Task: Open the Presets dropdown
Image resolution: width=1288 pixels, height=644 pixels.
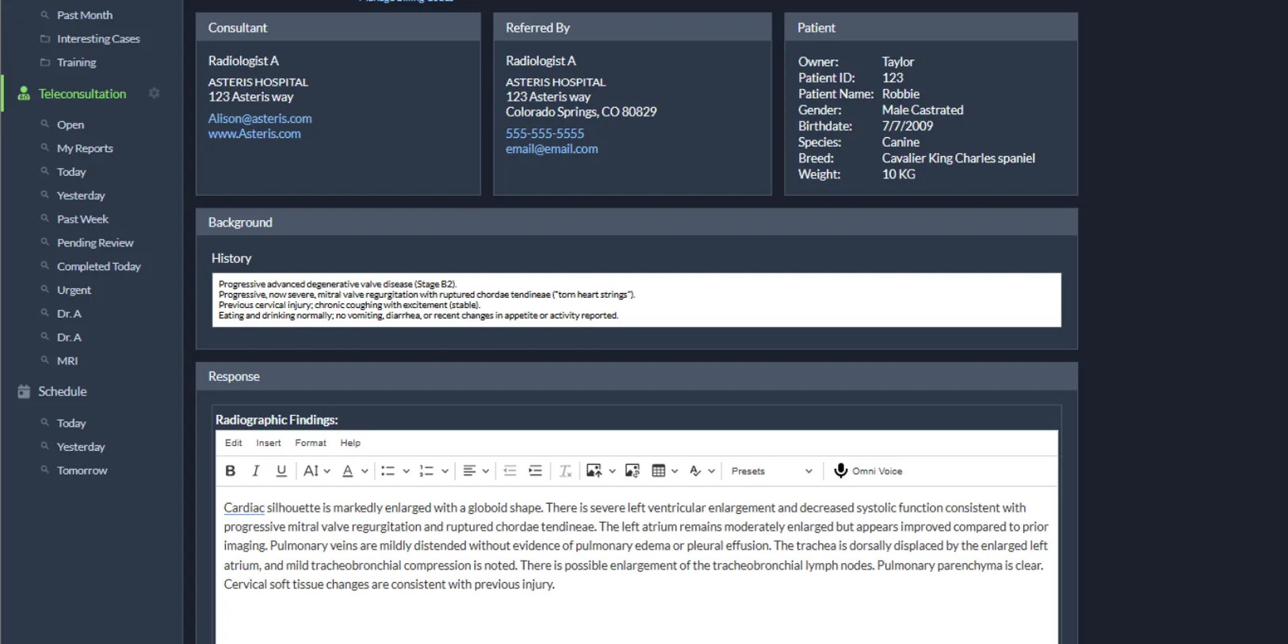Action: click(771, 471)
